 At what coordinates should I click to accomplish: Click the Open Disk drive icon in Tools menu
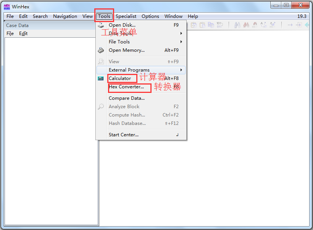click(x=101, y=25)
